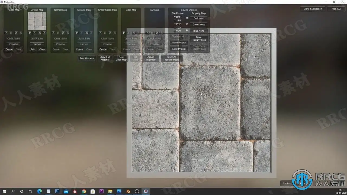
Task: Click Create under Height Map
Action: [9, 49]
